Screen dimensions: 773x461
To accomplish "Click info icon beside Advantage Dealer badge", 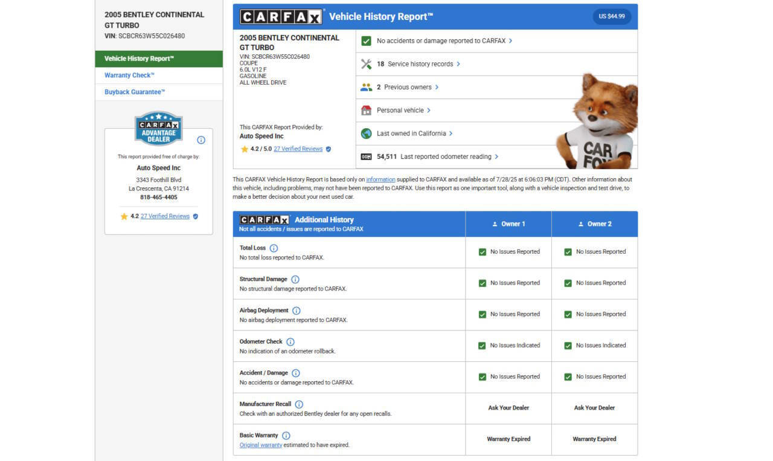I will click(201, 140).
